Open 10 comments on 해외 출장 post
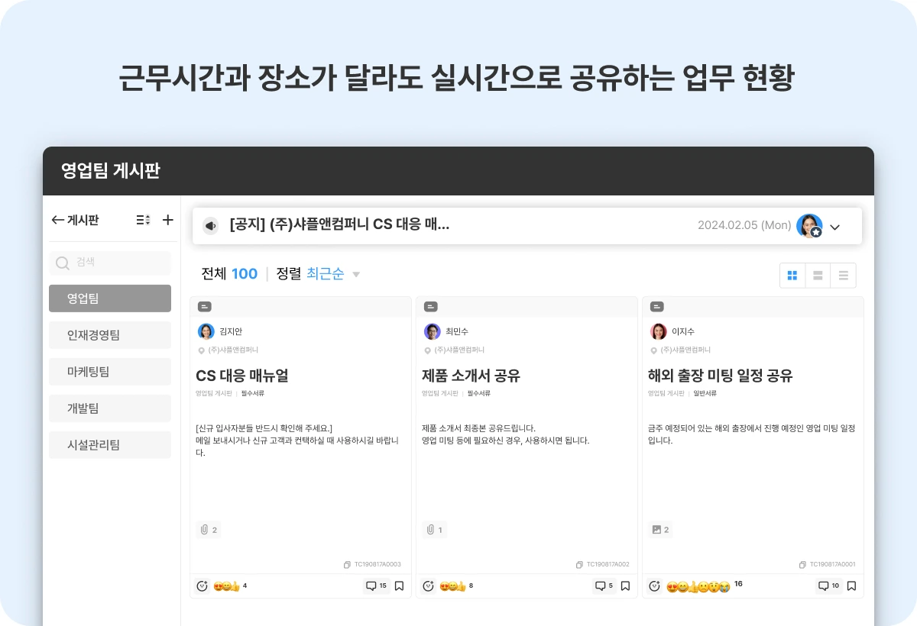Image resolution: width=917 pixels, height=626 pixels. pyautogui.click(x=829, y=586)
